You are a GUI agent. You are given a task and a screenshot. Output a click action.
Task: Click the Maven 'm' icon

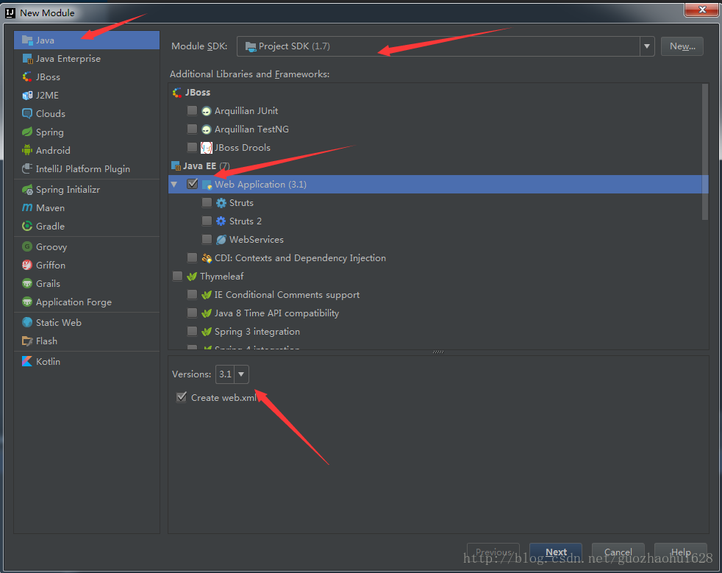27,207
